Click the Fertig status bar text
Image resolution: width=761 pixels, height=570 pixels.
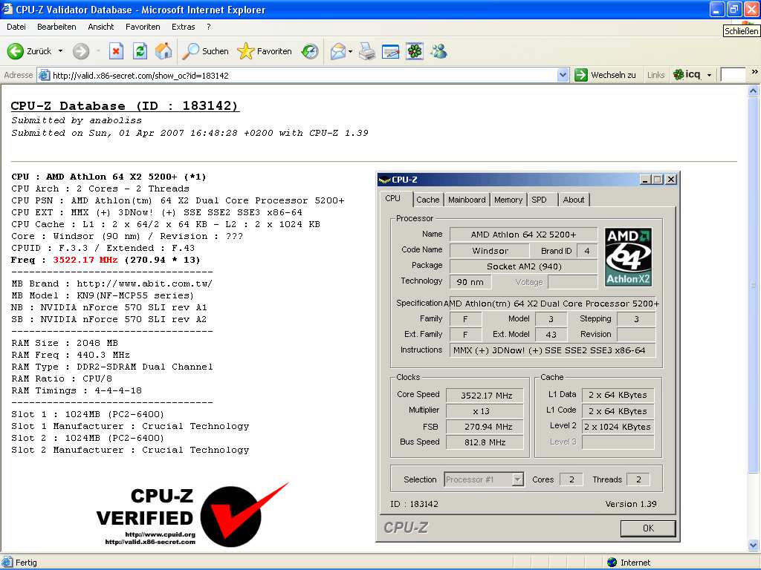(26, 563)
